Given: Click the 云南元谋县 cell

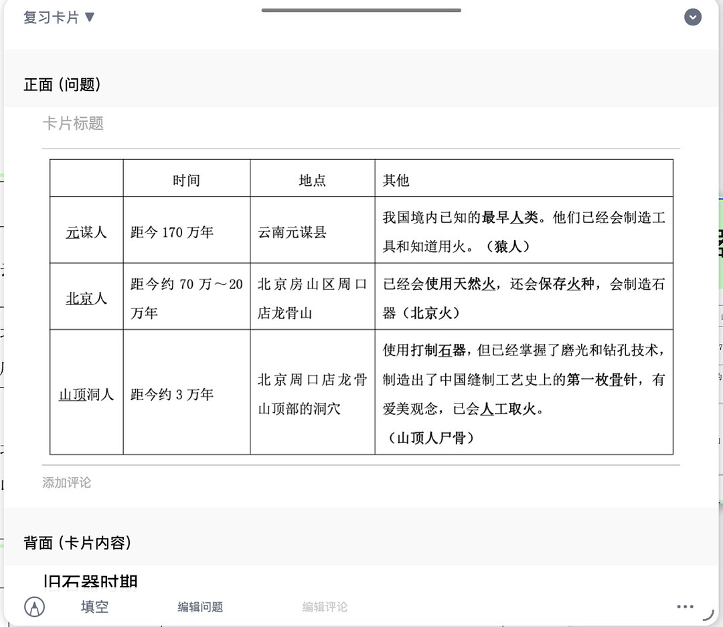Looking at the screenshot, I should pyautogui.click(x=312, y=230).
